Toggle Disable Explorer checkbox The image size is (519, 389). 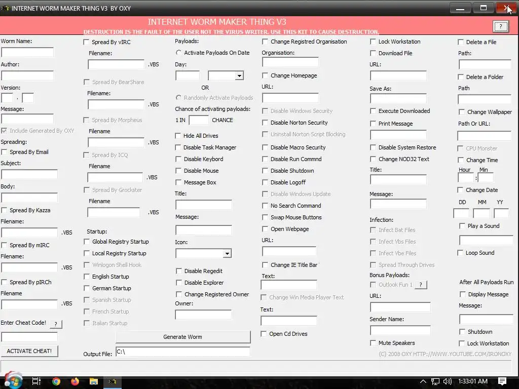coord(179,283)
